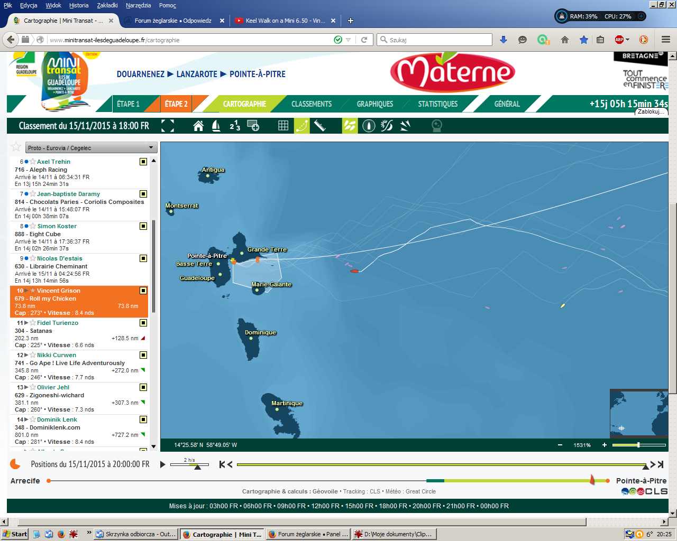Star Axel Trehin as favorite
Image resolution: width=677 pixels, height=541 pixels.
pos(33,162)
